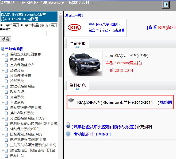Select the 冷却系统 tree item label
The height and width of the screenshot is (159, 176).
coord(17,81)
